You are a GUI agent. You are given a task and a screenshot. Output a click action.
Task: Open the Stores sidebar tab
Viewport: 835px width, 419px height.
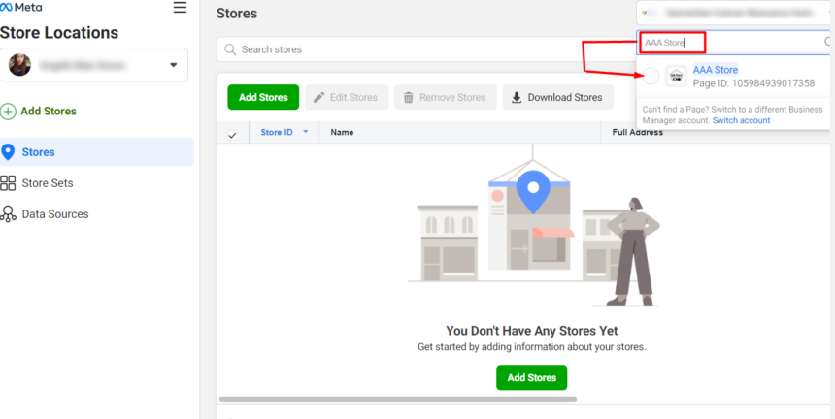coord(96,152)
